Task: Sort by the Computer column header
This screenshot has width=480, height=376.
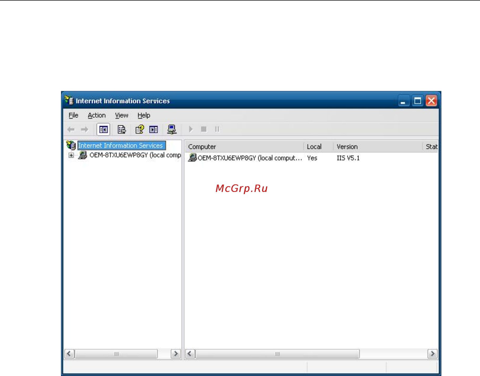Action: pos(244,146)
